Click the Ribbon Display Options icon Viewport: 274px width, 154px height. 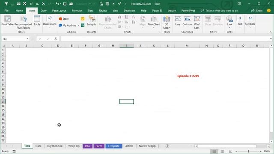click(x=239, y=4)
